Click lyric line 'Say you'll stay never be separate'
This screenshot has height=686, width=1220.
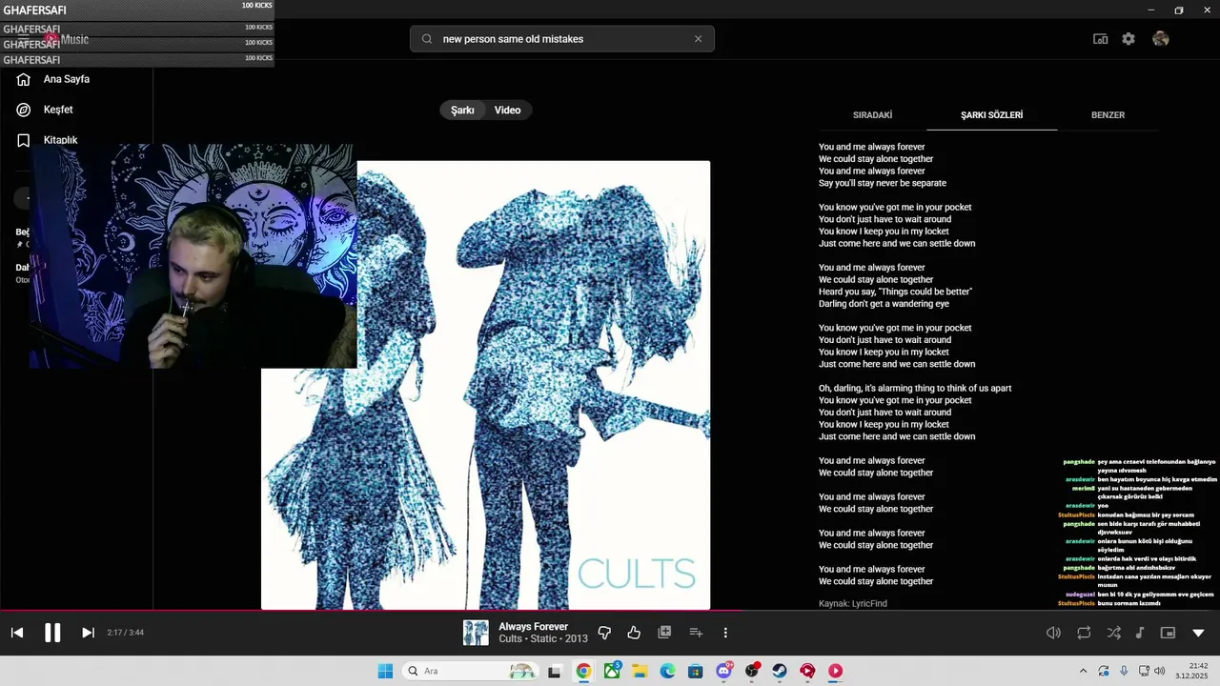pos(883,183)
